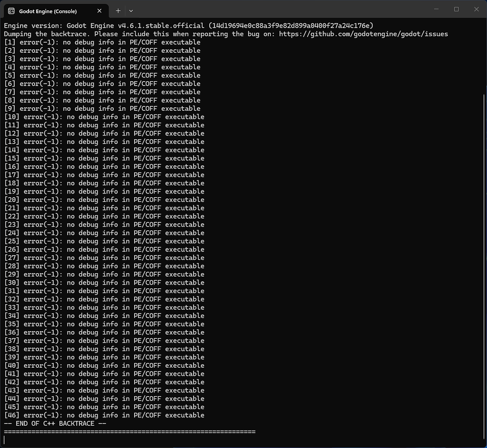Click backtrace line [46]

[x=104, y=415]
